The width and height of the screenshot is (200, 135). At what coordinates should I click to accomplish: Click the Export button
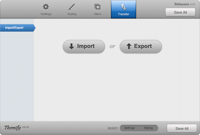pyautogui.click(x=141, y=47)
